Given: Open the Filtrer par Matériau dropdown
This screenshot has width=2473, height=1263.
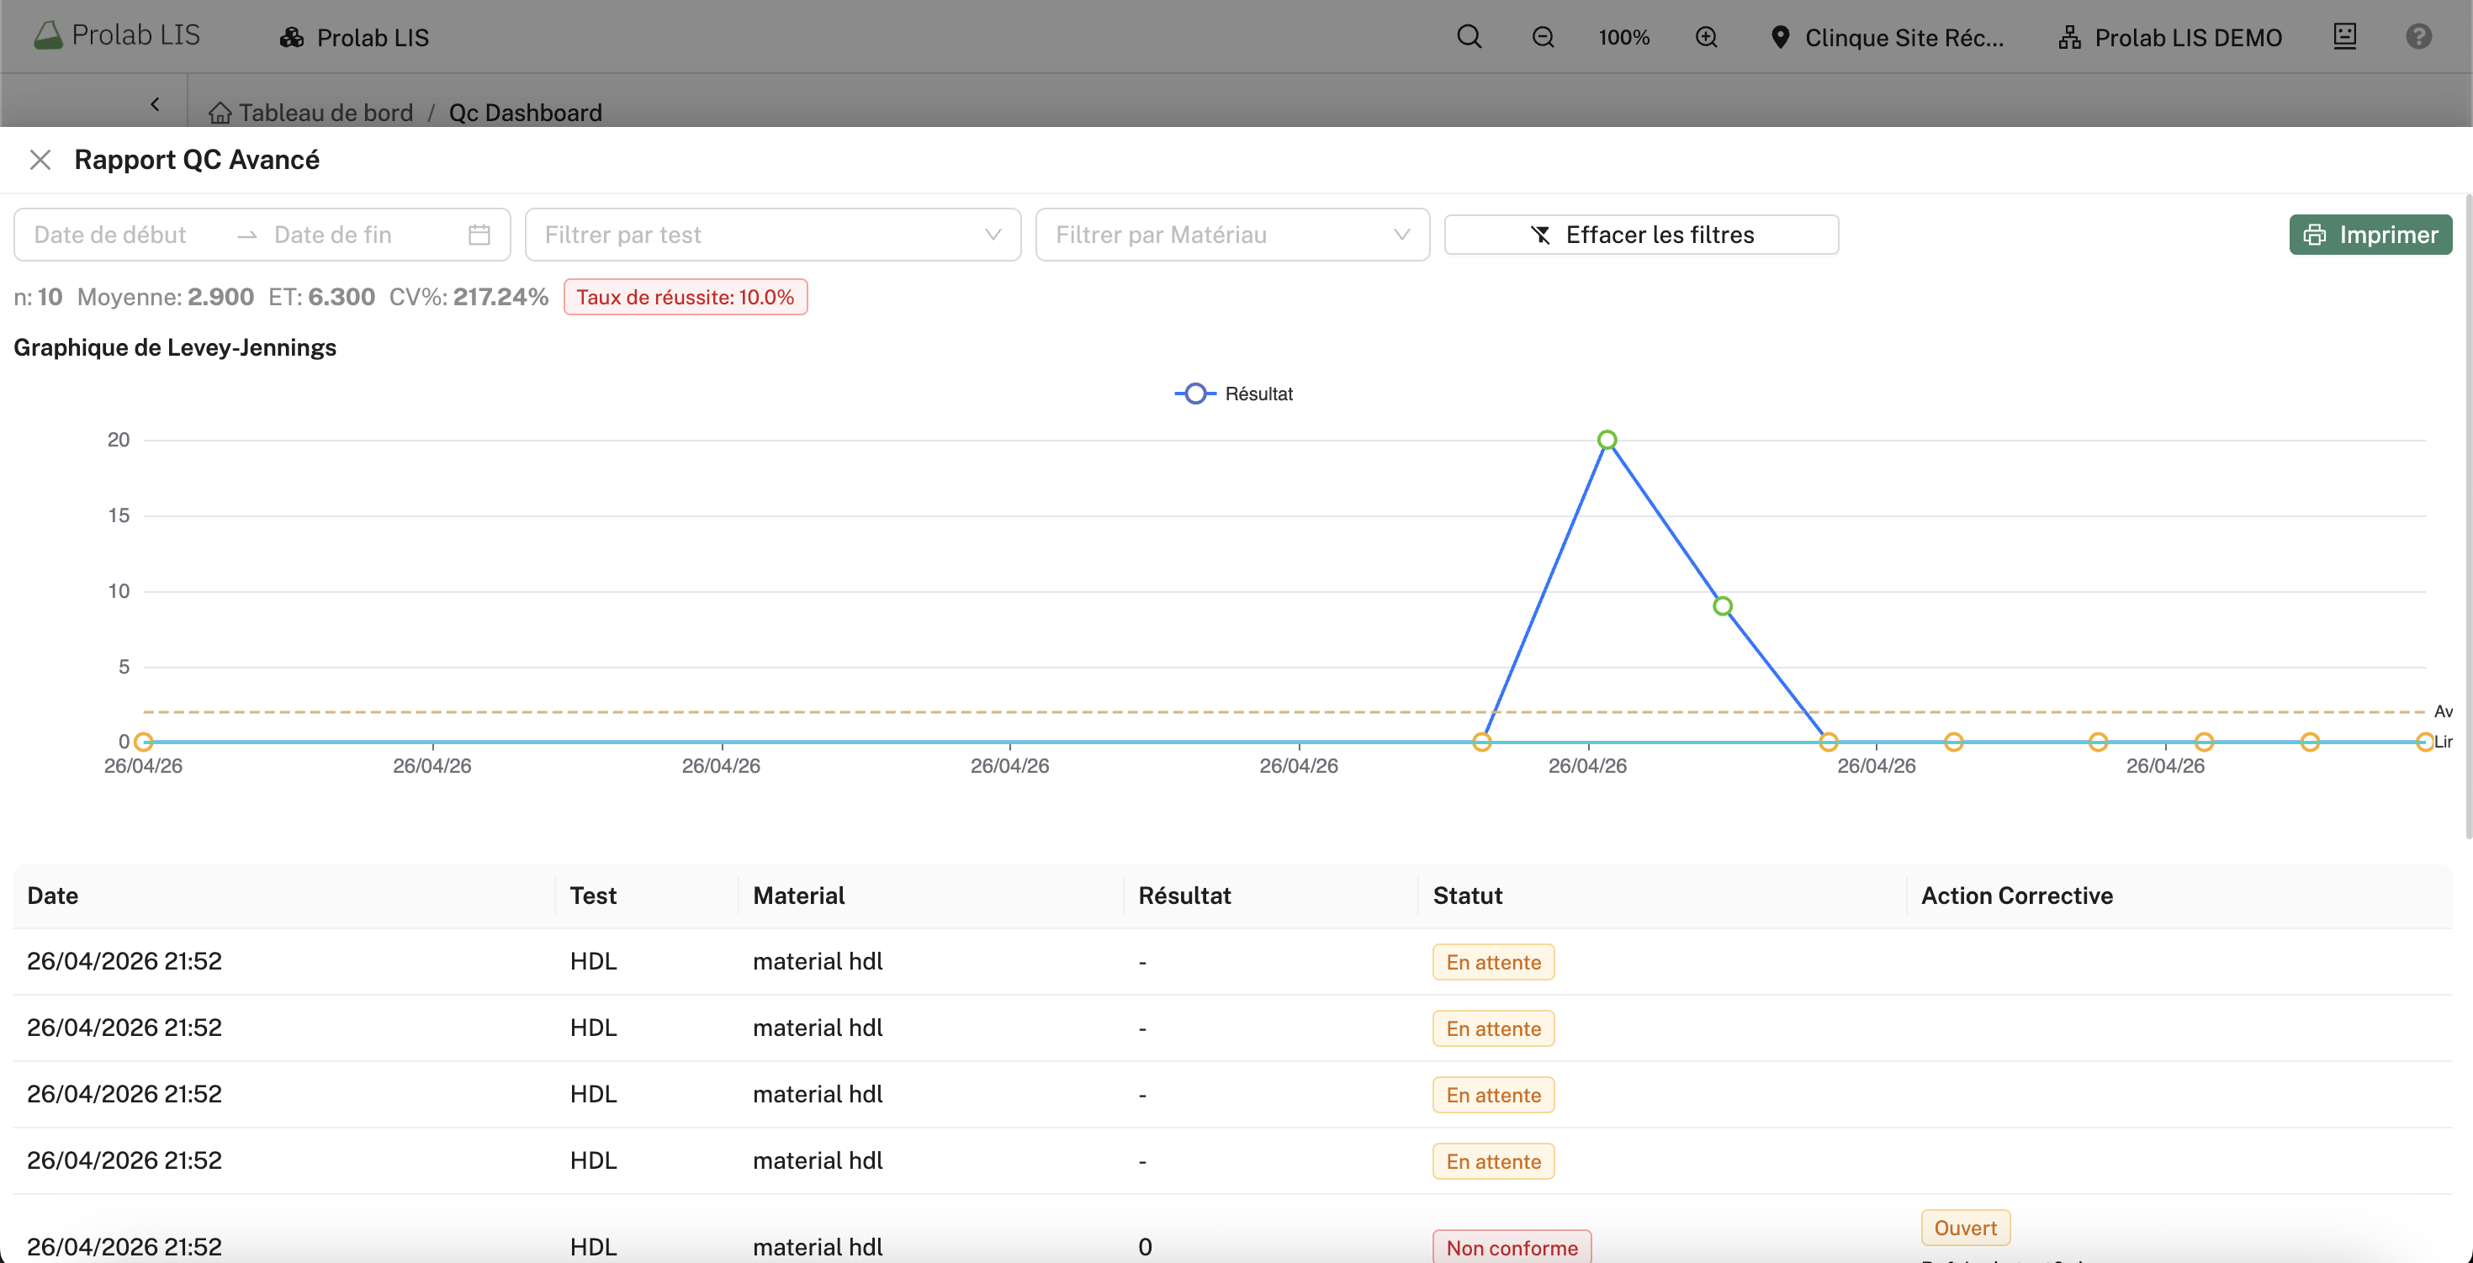Looking at the screenshot, I should [1232, 235].
